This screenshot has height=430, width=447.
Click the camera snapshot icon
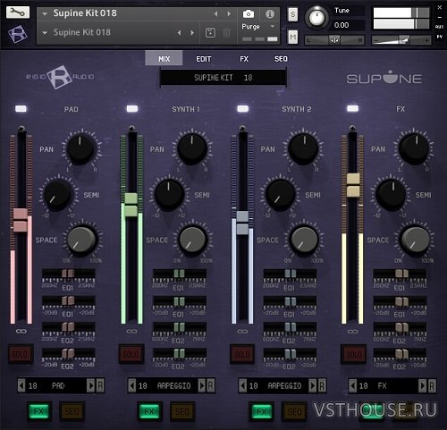(249, 13)
